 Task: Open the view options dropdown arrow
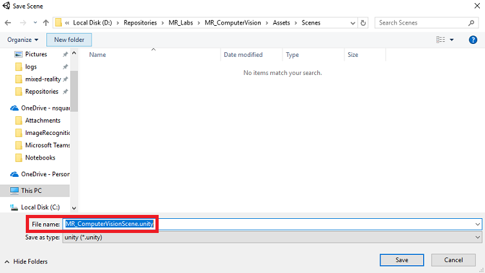(x=451, y=39)
